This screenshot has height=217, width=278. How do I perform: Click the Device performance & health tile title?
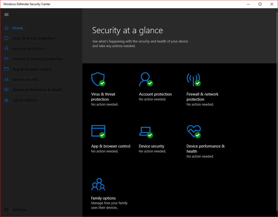[x=205, y=149]
